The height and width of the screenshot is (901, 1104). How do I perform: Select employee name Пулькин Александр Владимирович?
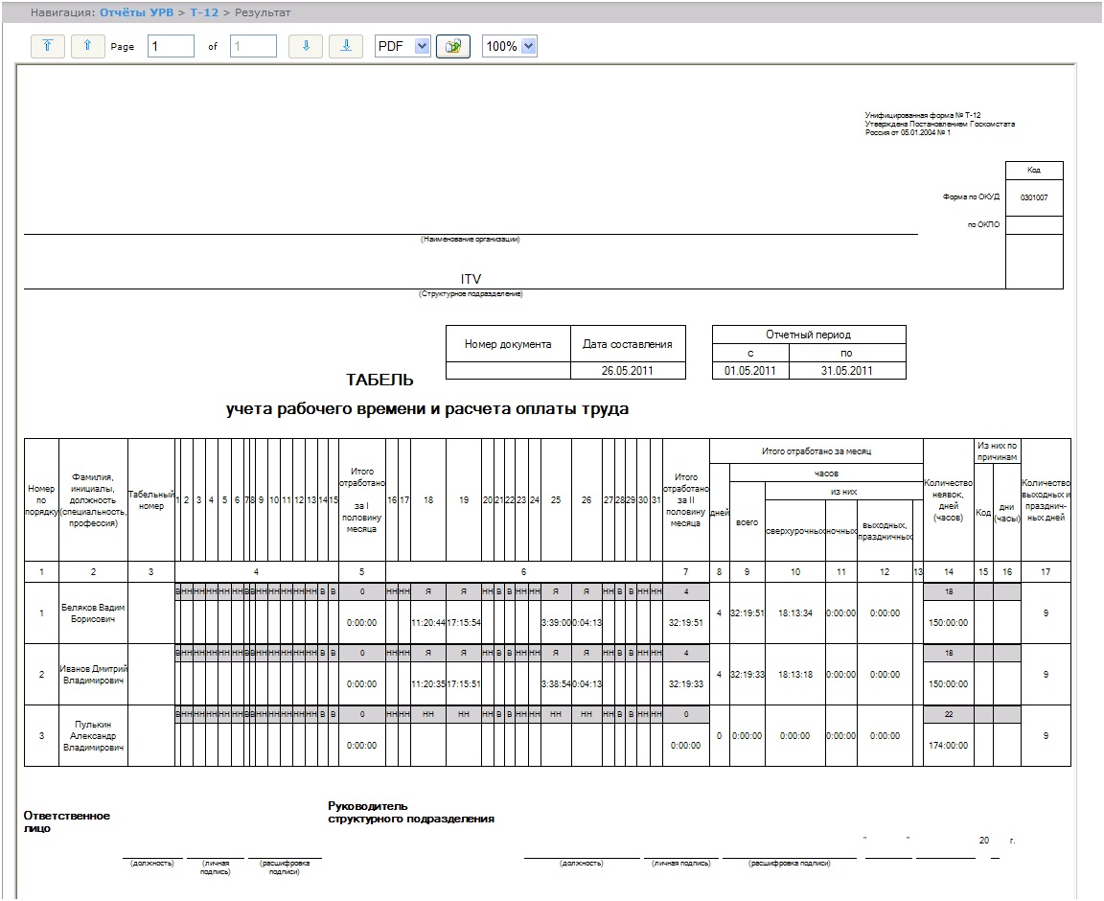click(93, 736)
